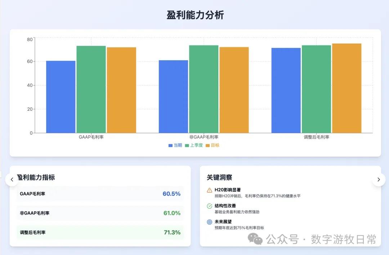Click the left carousel arrow button
The width and height of the screenshot is (389, 255).
(12, 179)
